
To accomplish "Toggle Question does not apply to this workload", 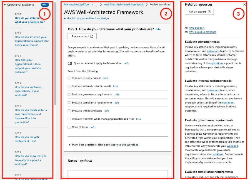I will (70, 63).
